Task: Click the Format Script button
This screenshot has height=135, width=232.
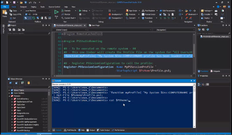Action: click(149, 14)
